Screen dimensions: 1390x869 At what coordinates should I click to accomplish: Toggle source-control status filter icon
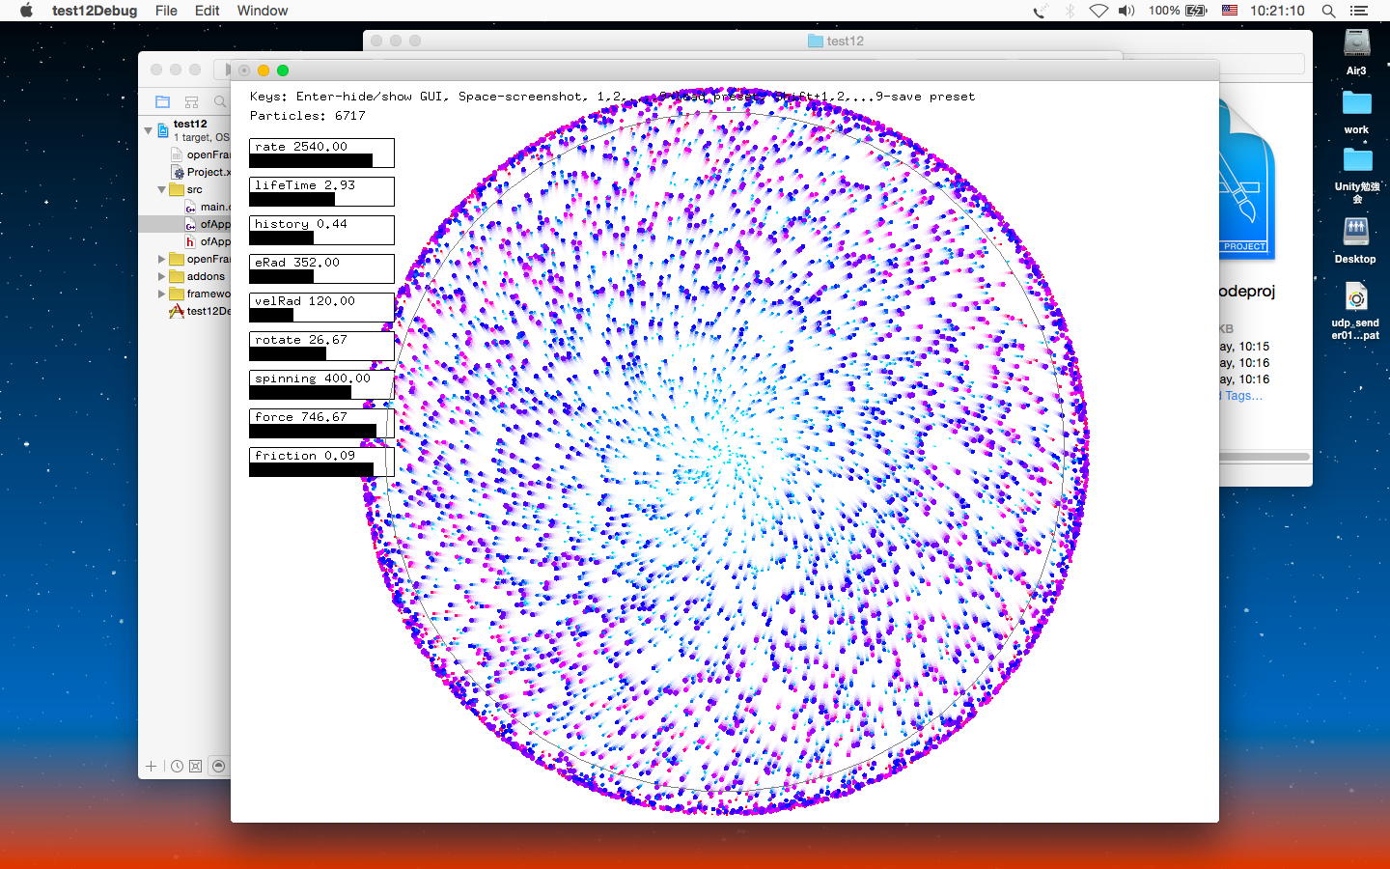tap(196, 766)
